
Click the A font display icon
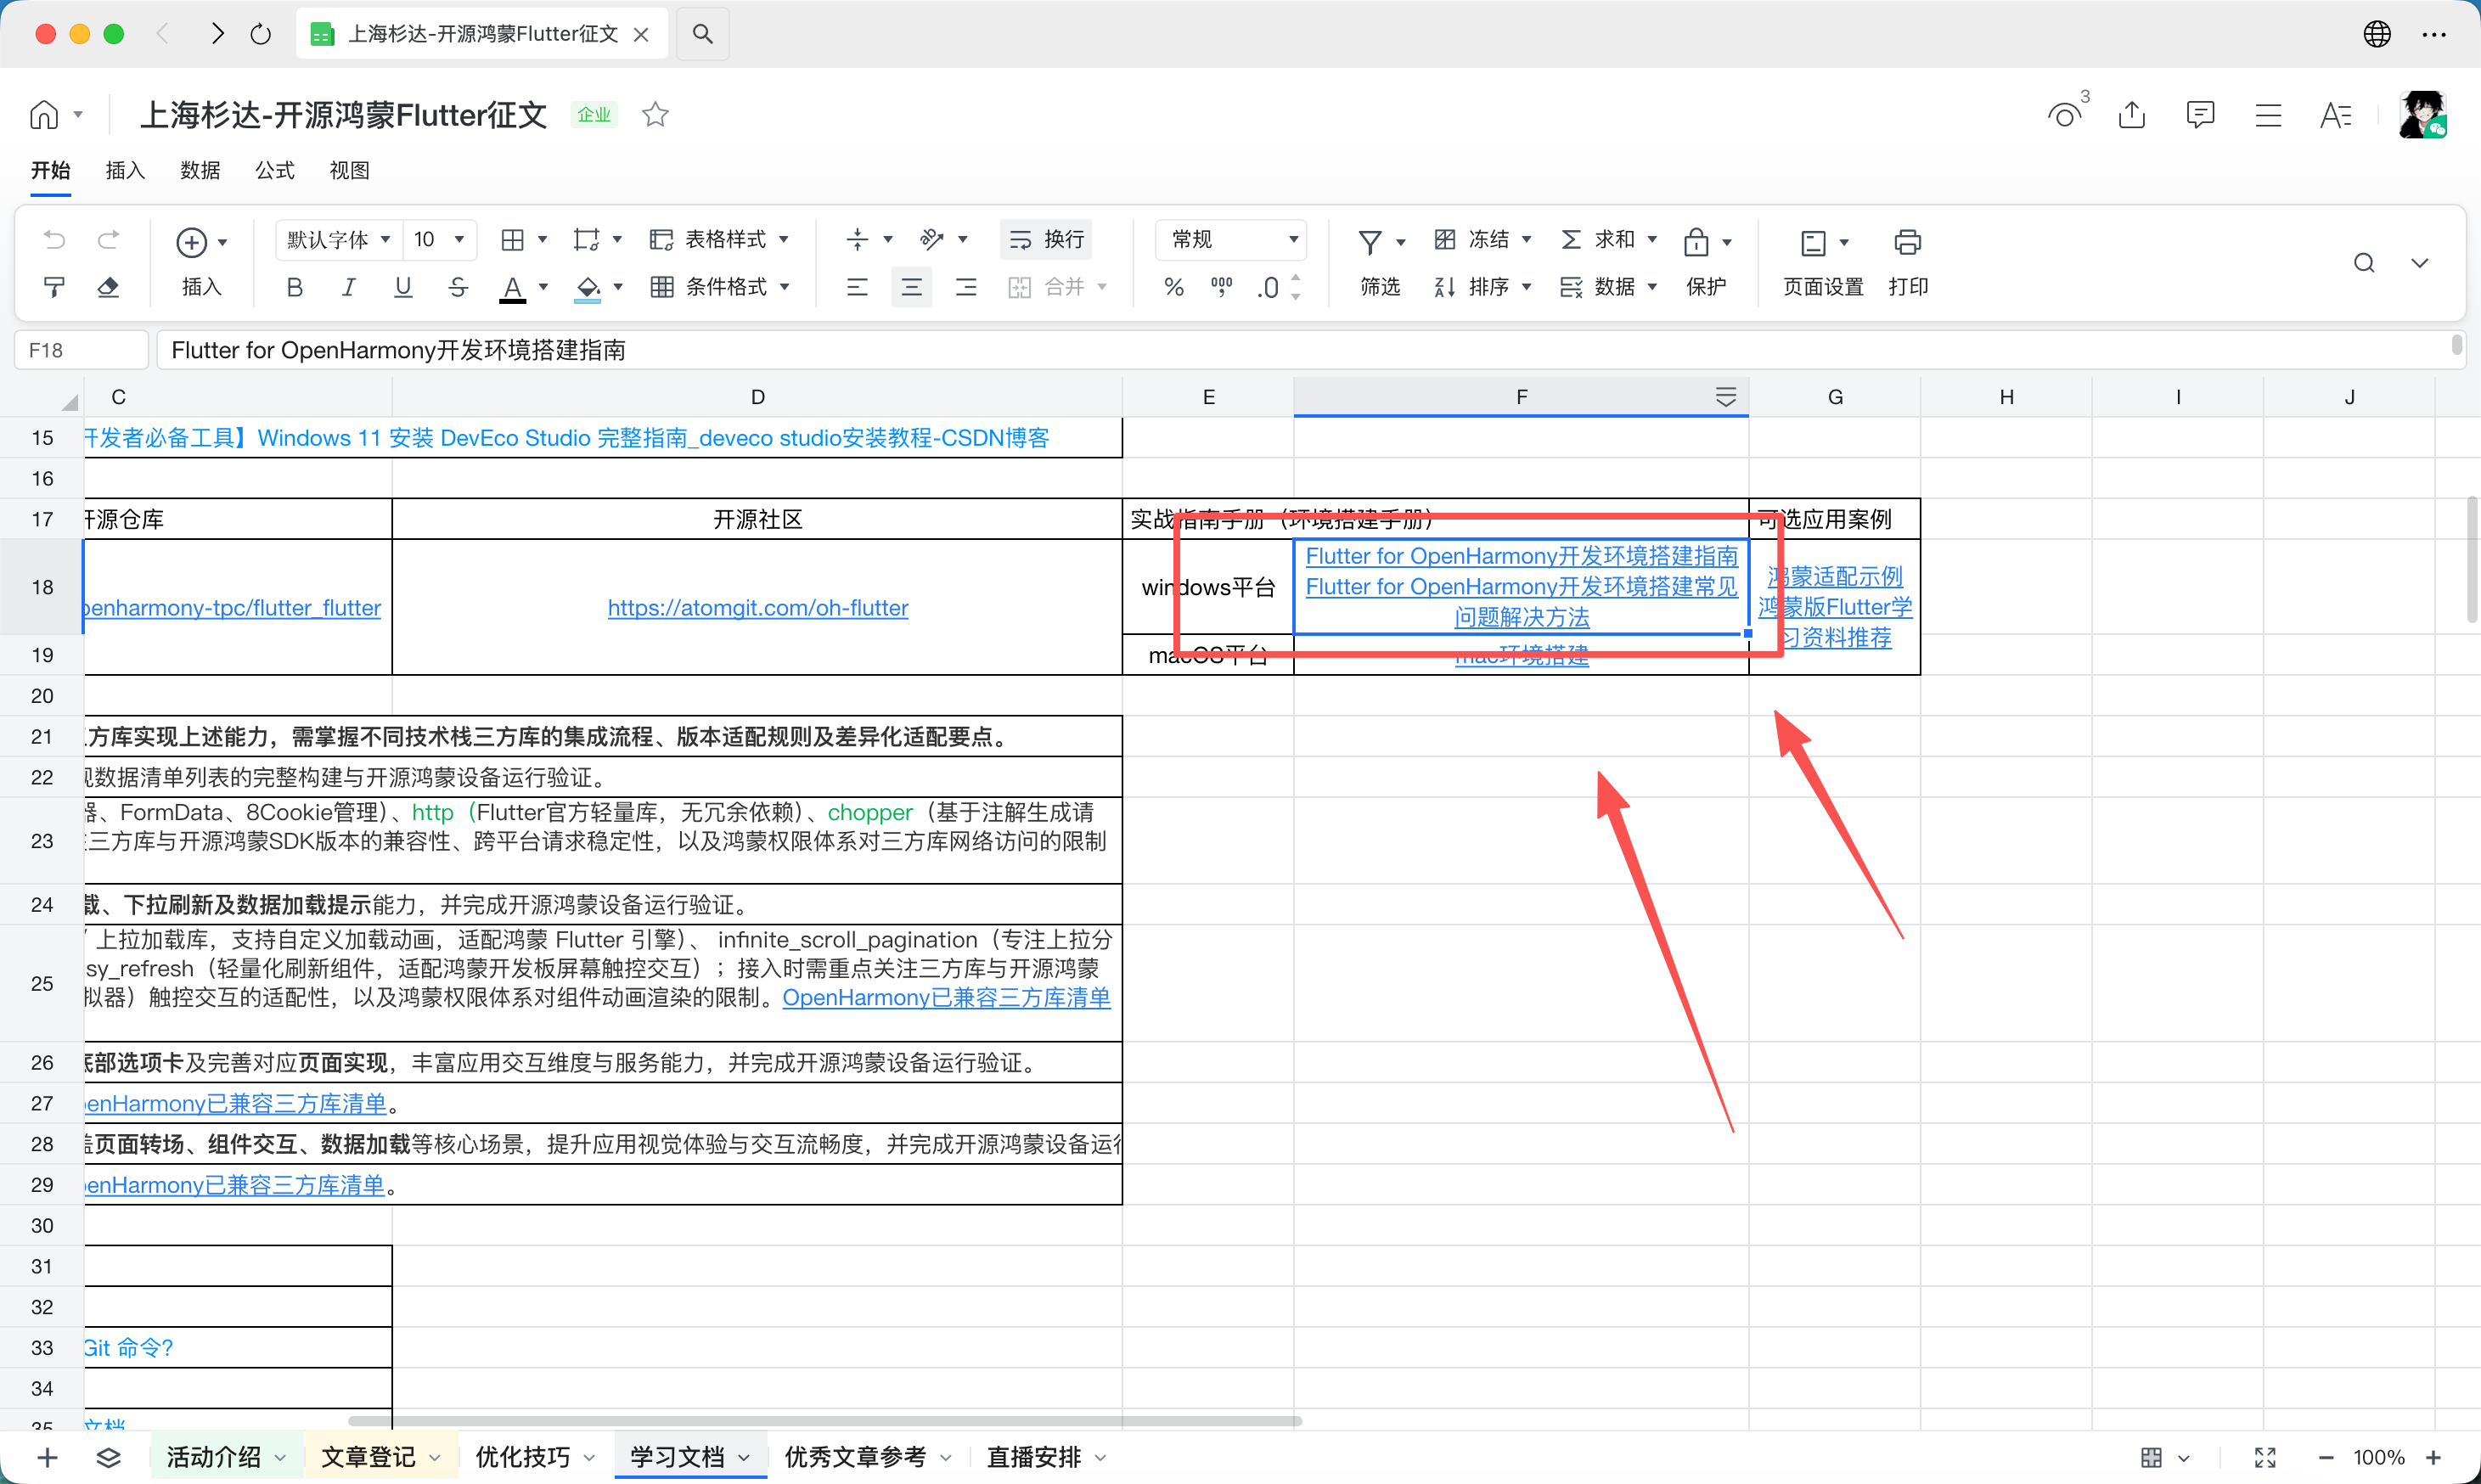click(2336, 115)
